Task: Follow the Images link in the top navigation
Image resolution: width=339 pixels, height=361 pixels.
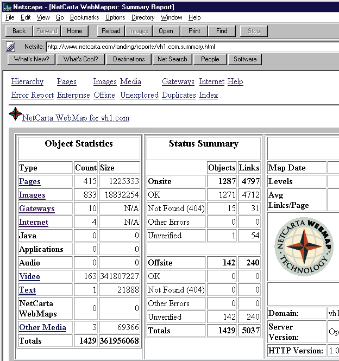Action: click(x=105, y=82)
